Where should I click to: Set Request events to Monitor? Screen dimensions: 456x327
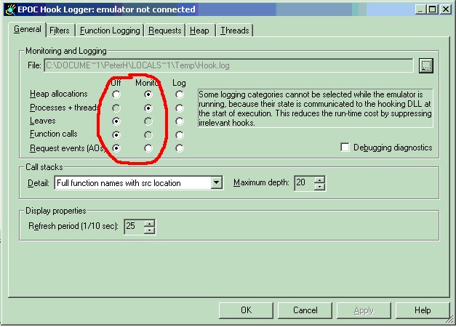[148, 148]
